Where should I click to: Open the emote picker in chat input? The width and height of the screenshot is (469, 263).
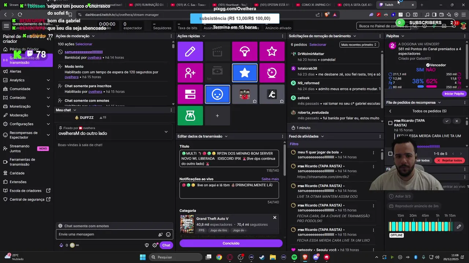point(168,235)
